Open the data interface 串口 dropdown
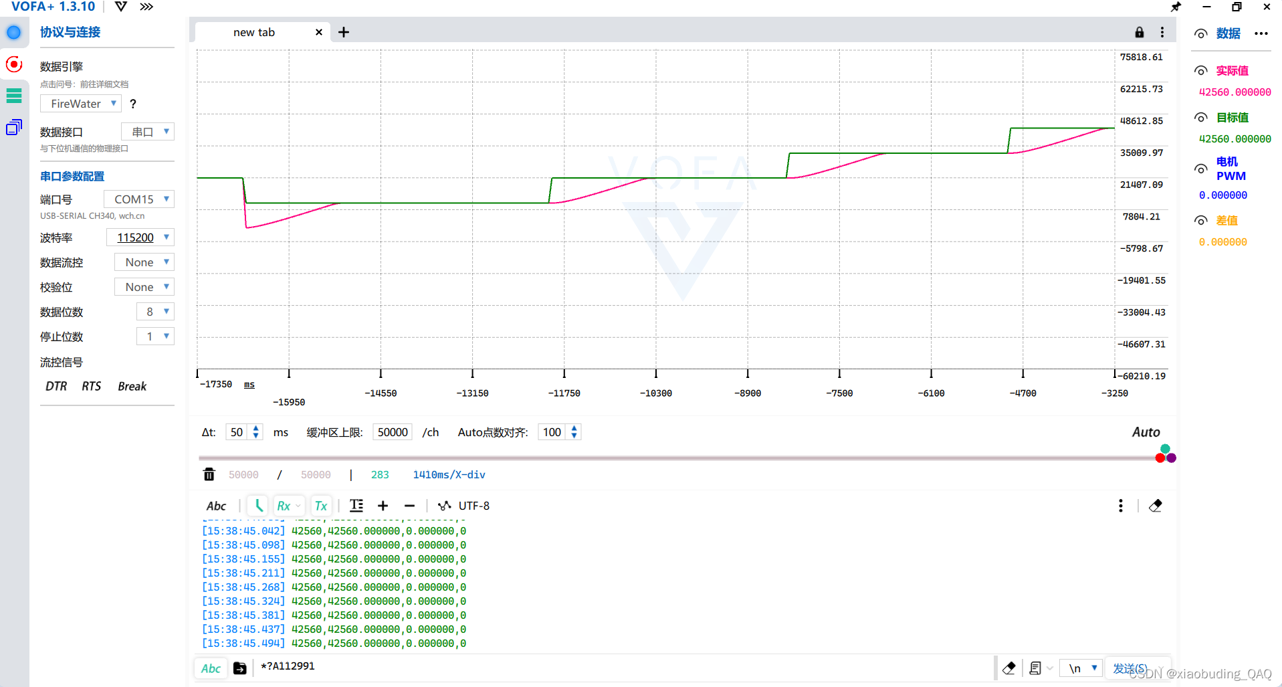 tap(148, 132)
